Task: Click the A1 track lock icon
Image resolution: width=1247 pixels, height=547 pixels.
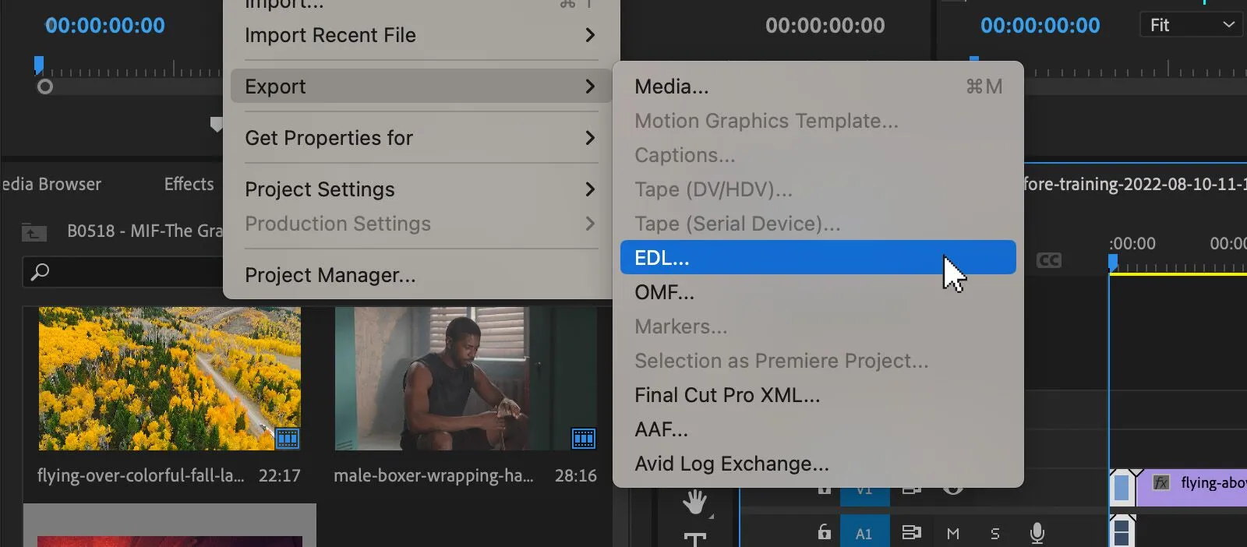Action: click(x=824, y=532)
